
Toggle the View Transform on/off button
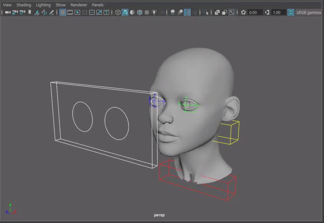point(291,12)
